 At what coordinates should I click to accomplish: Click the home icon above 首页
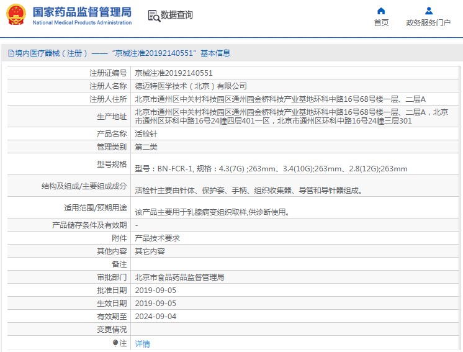point(381,11)
